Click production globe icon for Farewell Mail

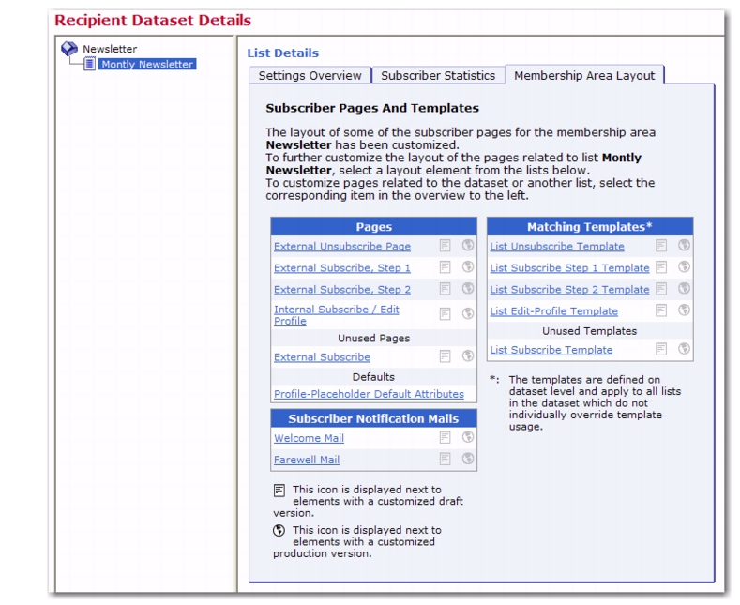468,459
